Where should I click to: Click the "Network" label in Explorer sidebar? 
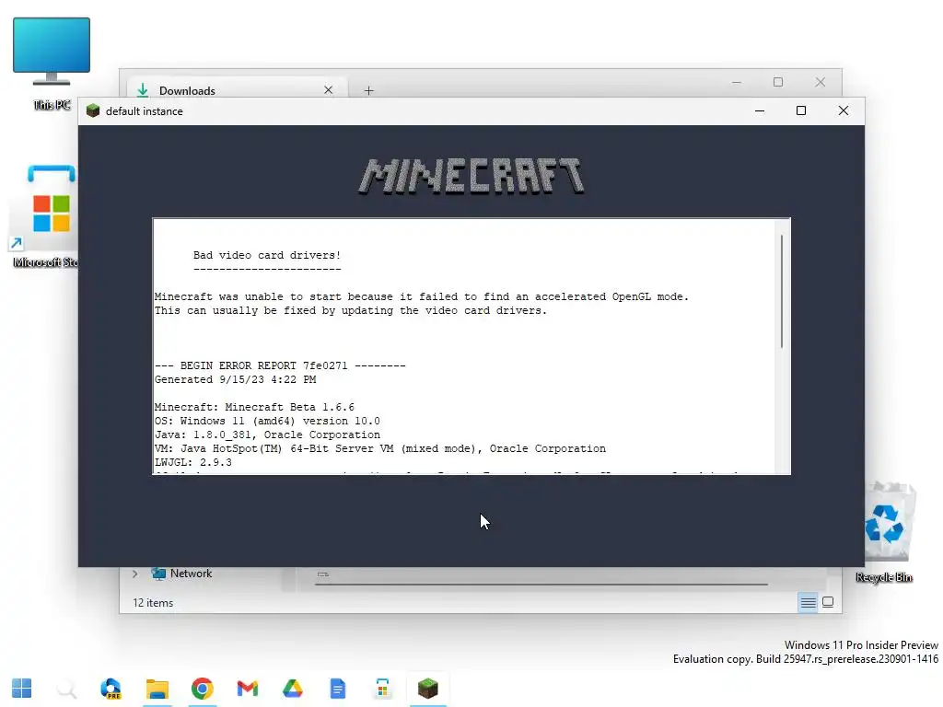pos(192,574)
